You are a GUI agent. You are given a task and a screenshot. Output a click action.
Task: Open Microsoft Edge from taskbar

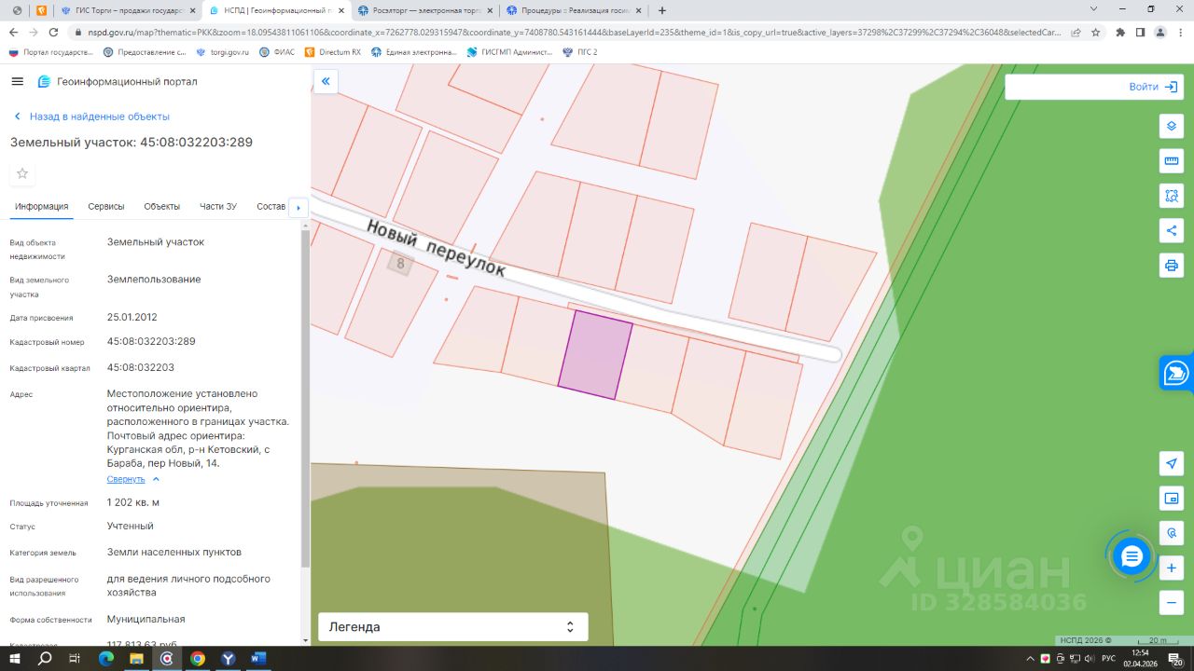coord(105,659)
